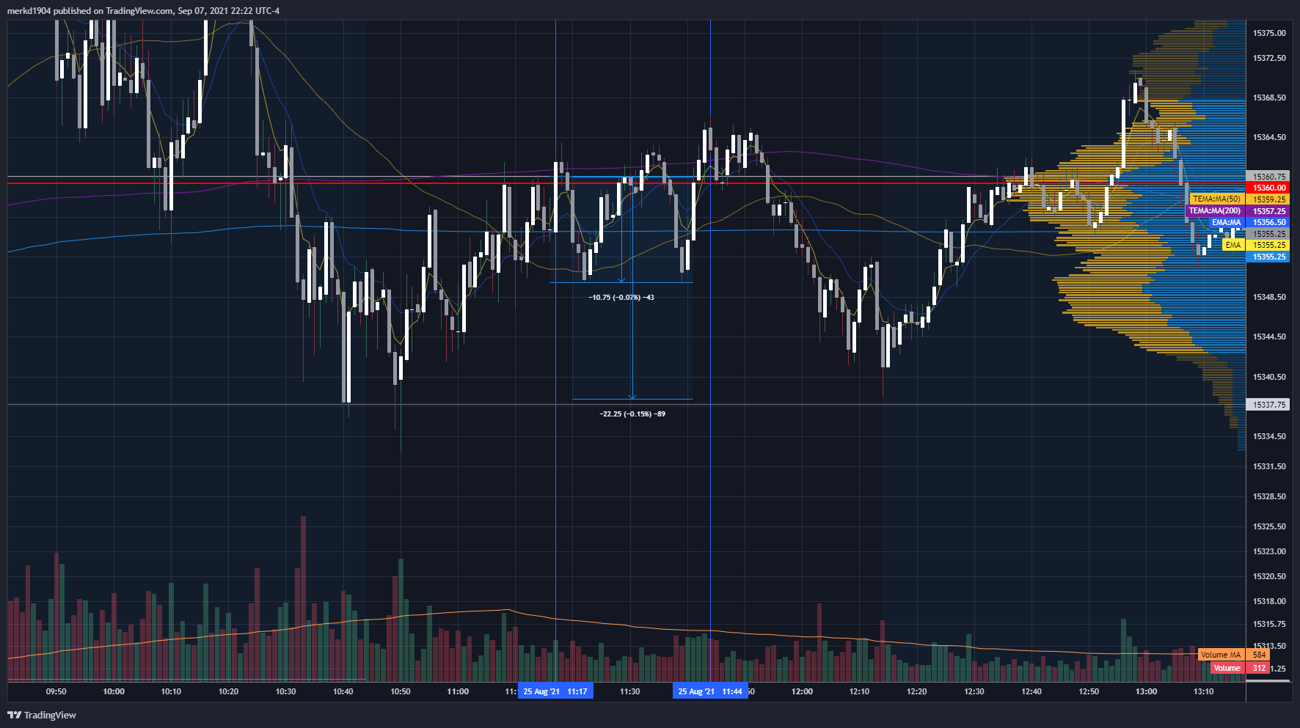Click the 10:50 time axis label
Image resolution: width=1300 pixels, height=728 pixels.
[401, 691]
